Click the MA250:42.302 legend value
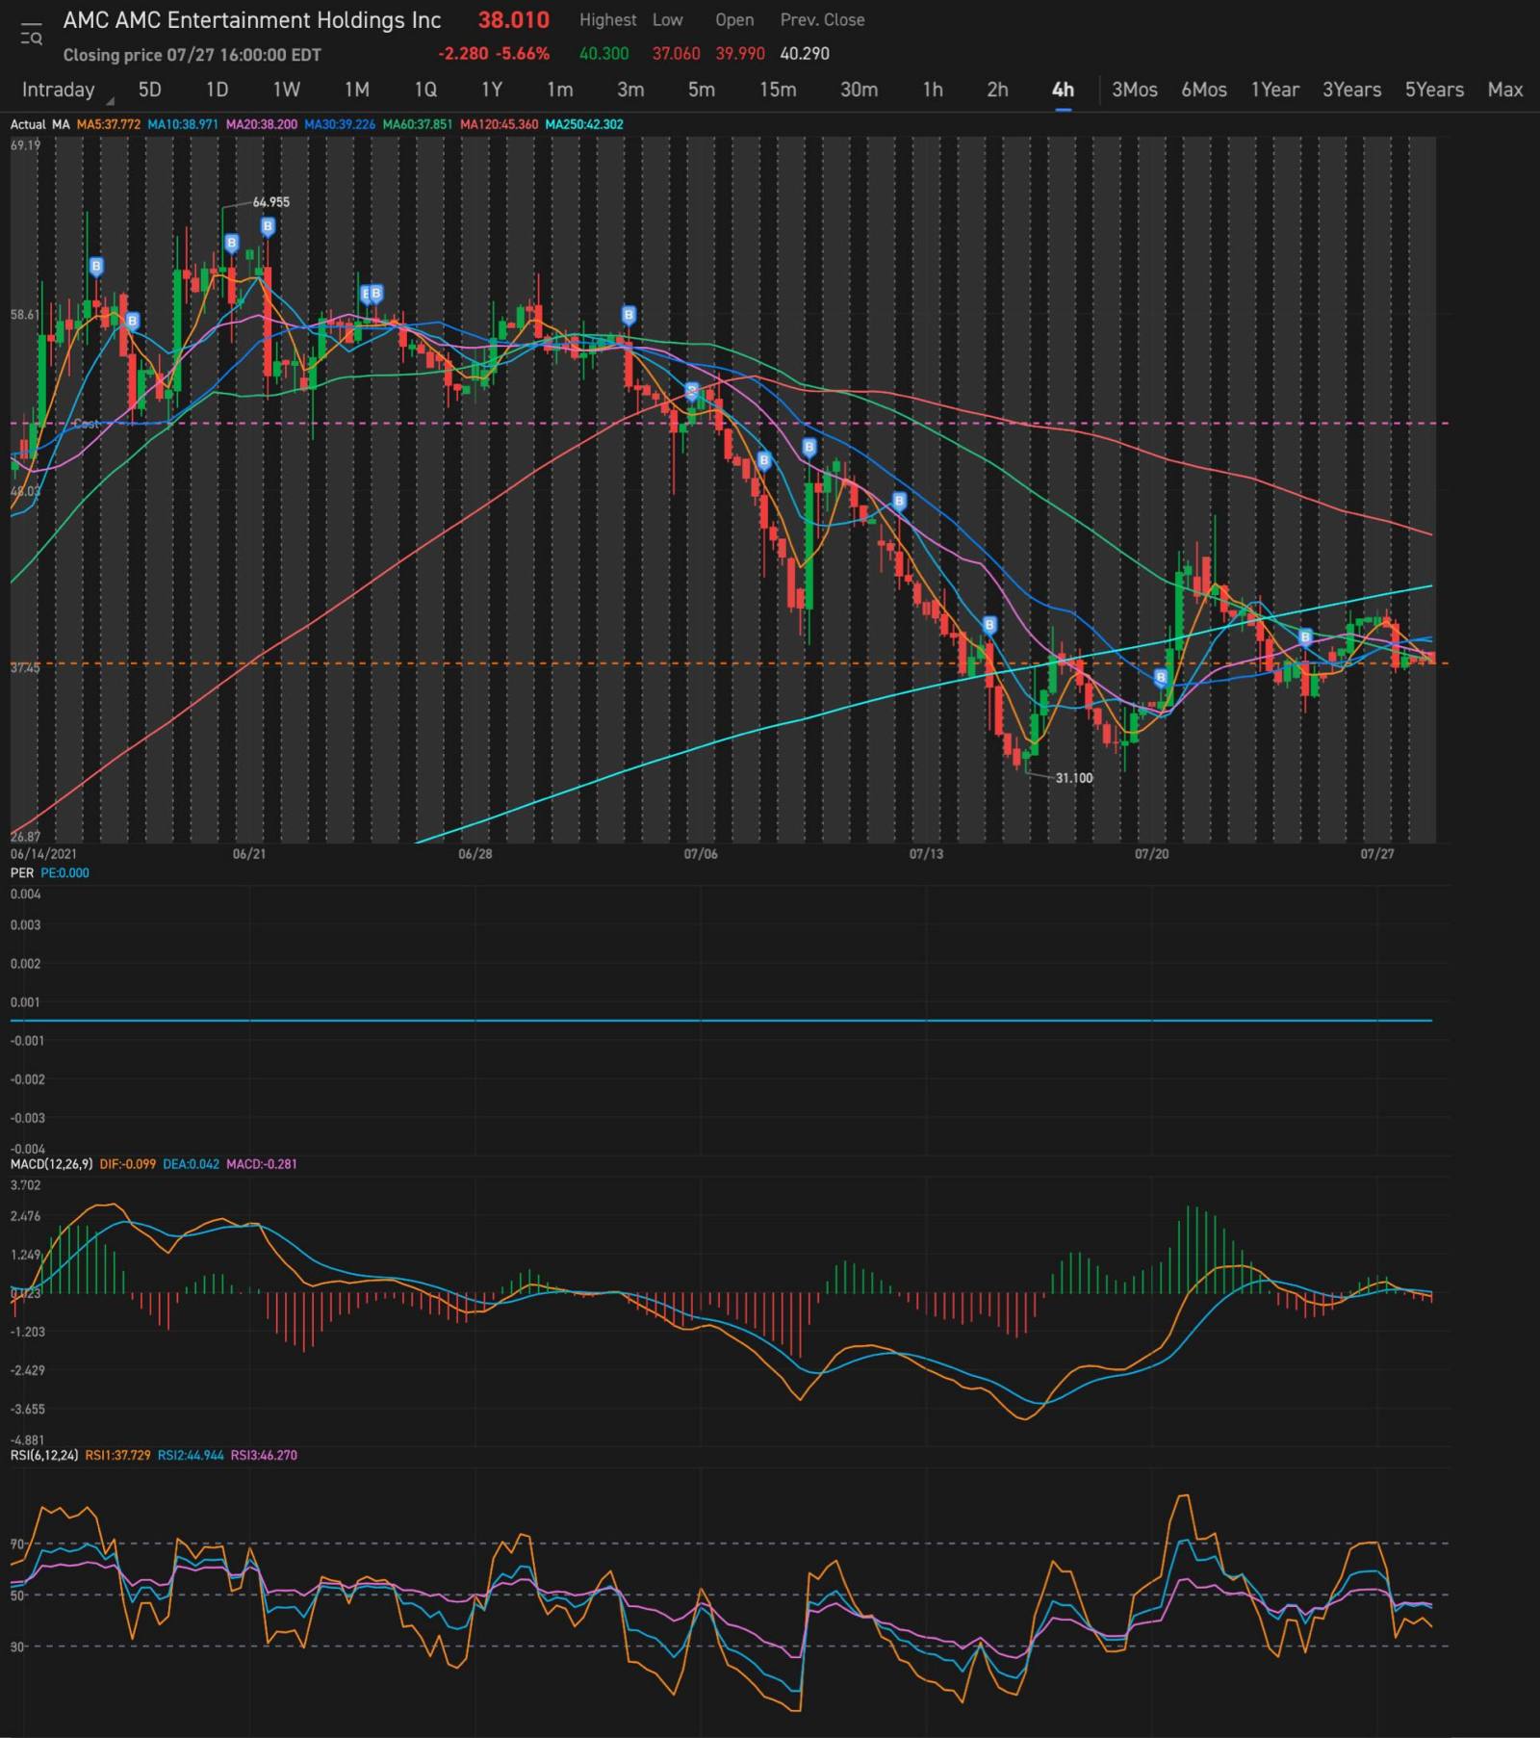Image resolution: width=1540 pixels, height=1738 pixels. click(x=584, y=124)
